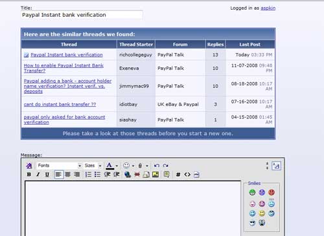
Task: Undo the last edit
Action: tap(157, 166)
